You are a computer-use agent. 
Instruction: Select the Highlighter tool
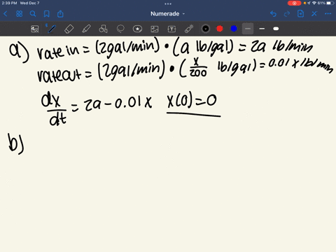86,29
